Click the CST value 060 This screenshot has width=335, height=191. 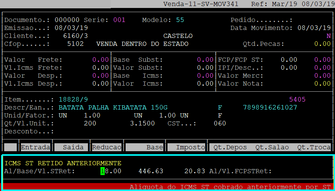219,123
